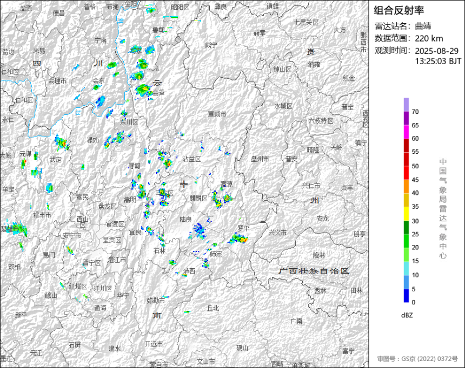
Task: Click the 泸西 map label
Action: click(x=189, y=271)
